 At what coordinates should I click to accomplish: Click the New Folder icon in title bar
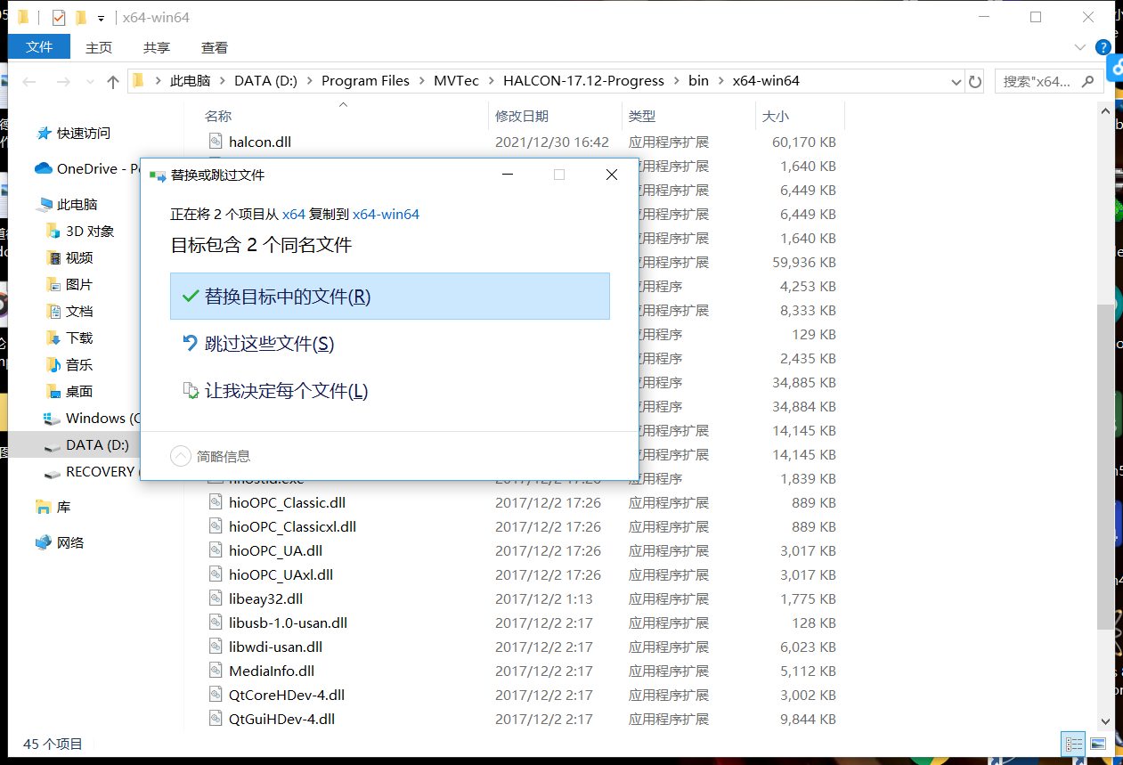click(x=81, y=18)
